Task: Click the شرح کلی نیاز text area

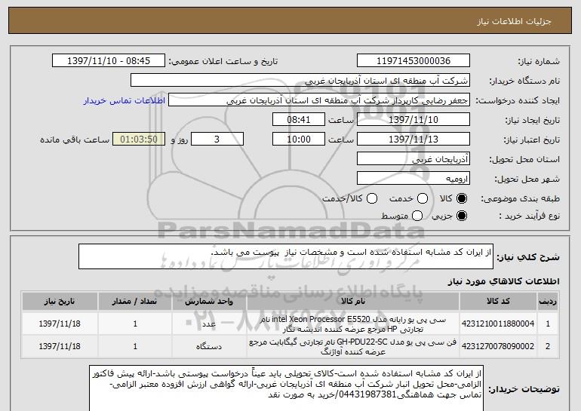Action: [286, 256]
